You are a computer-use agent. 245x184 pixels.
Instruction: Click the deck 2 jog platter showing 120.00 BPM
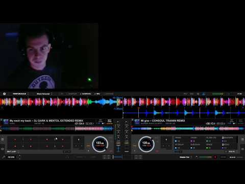[146, 144]
